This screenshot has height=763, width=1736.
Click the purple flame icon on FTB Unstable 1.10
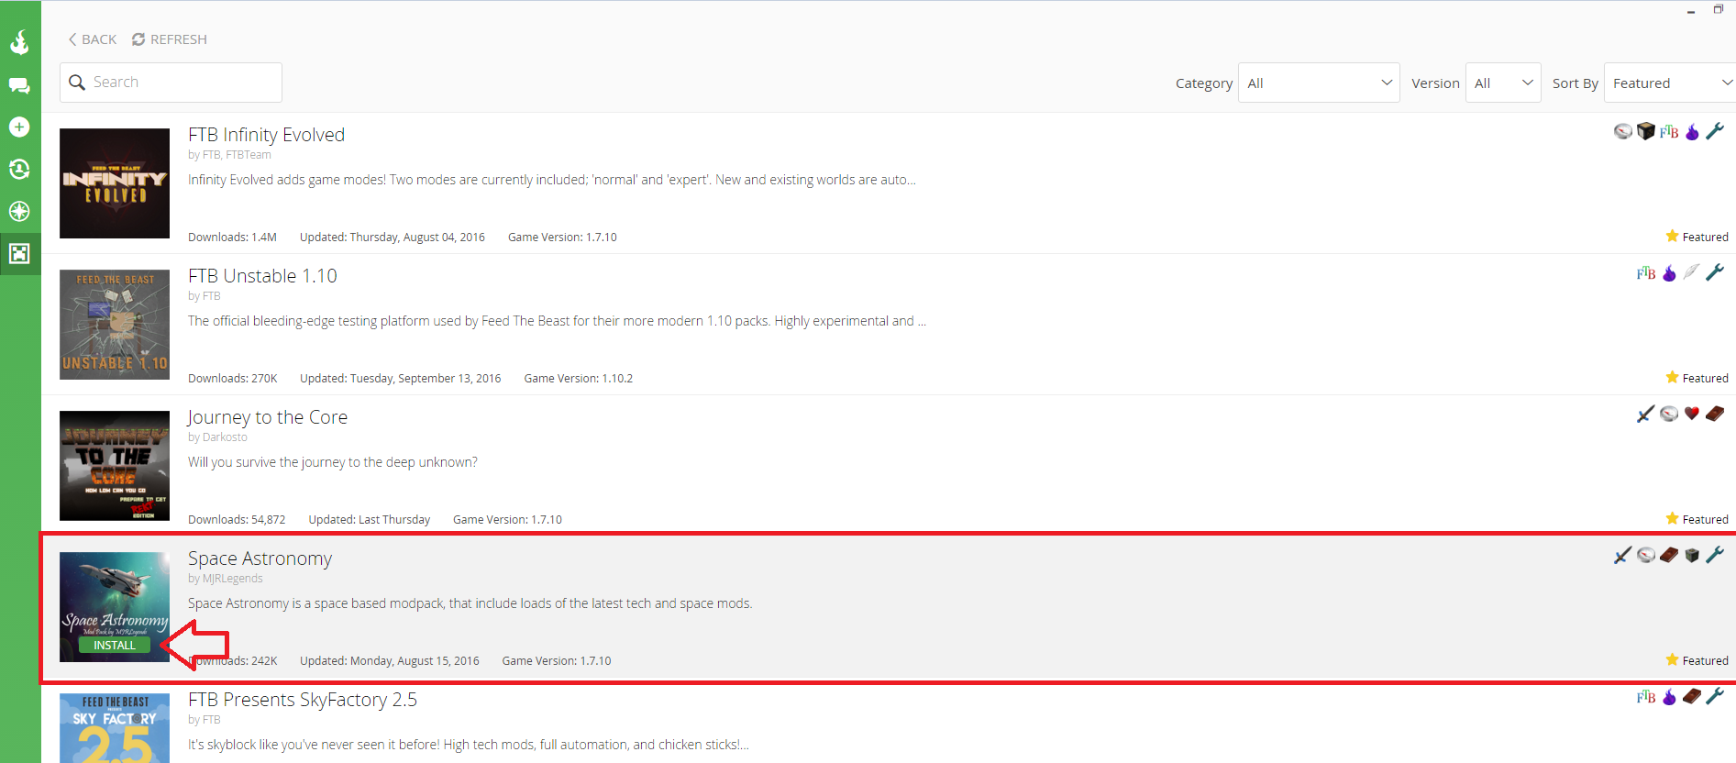1669,273
